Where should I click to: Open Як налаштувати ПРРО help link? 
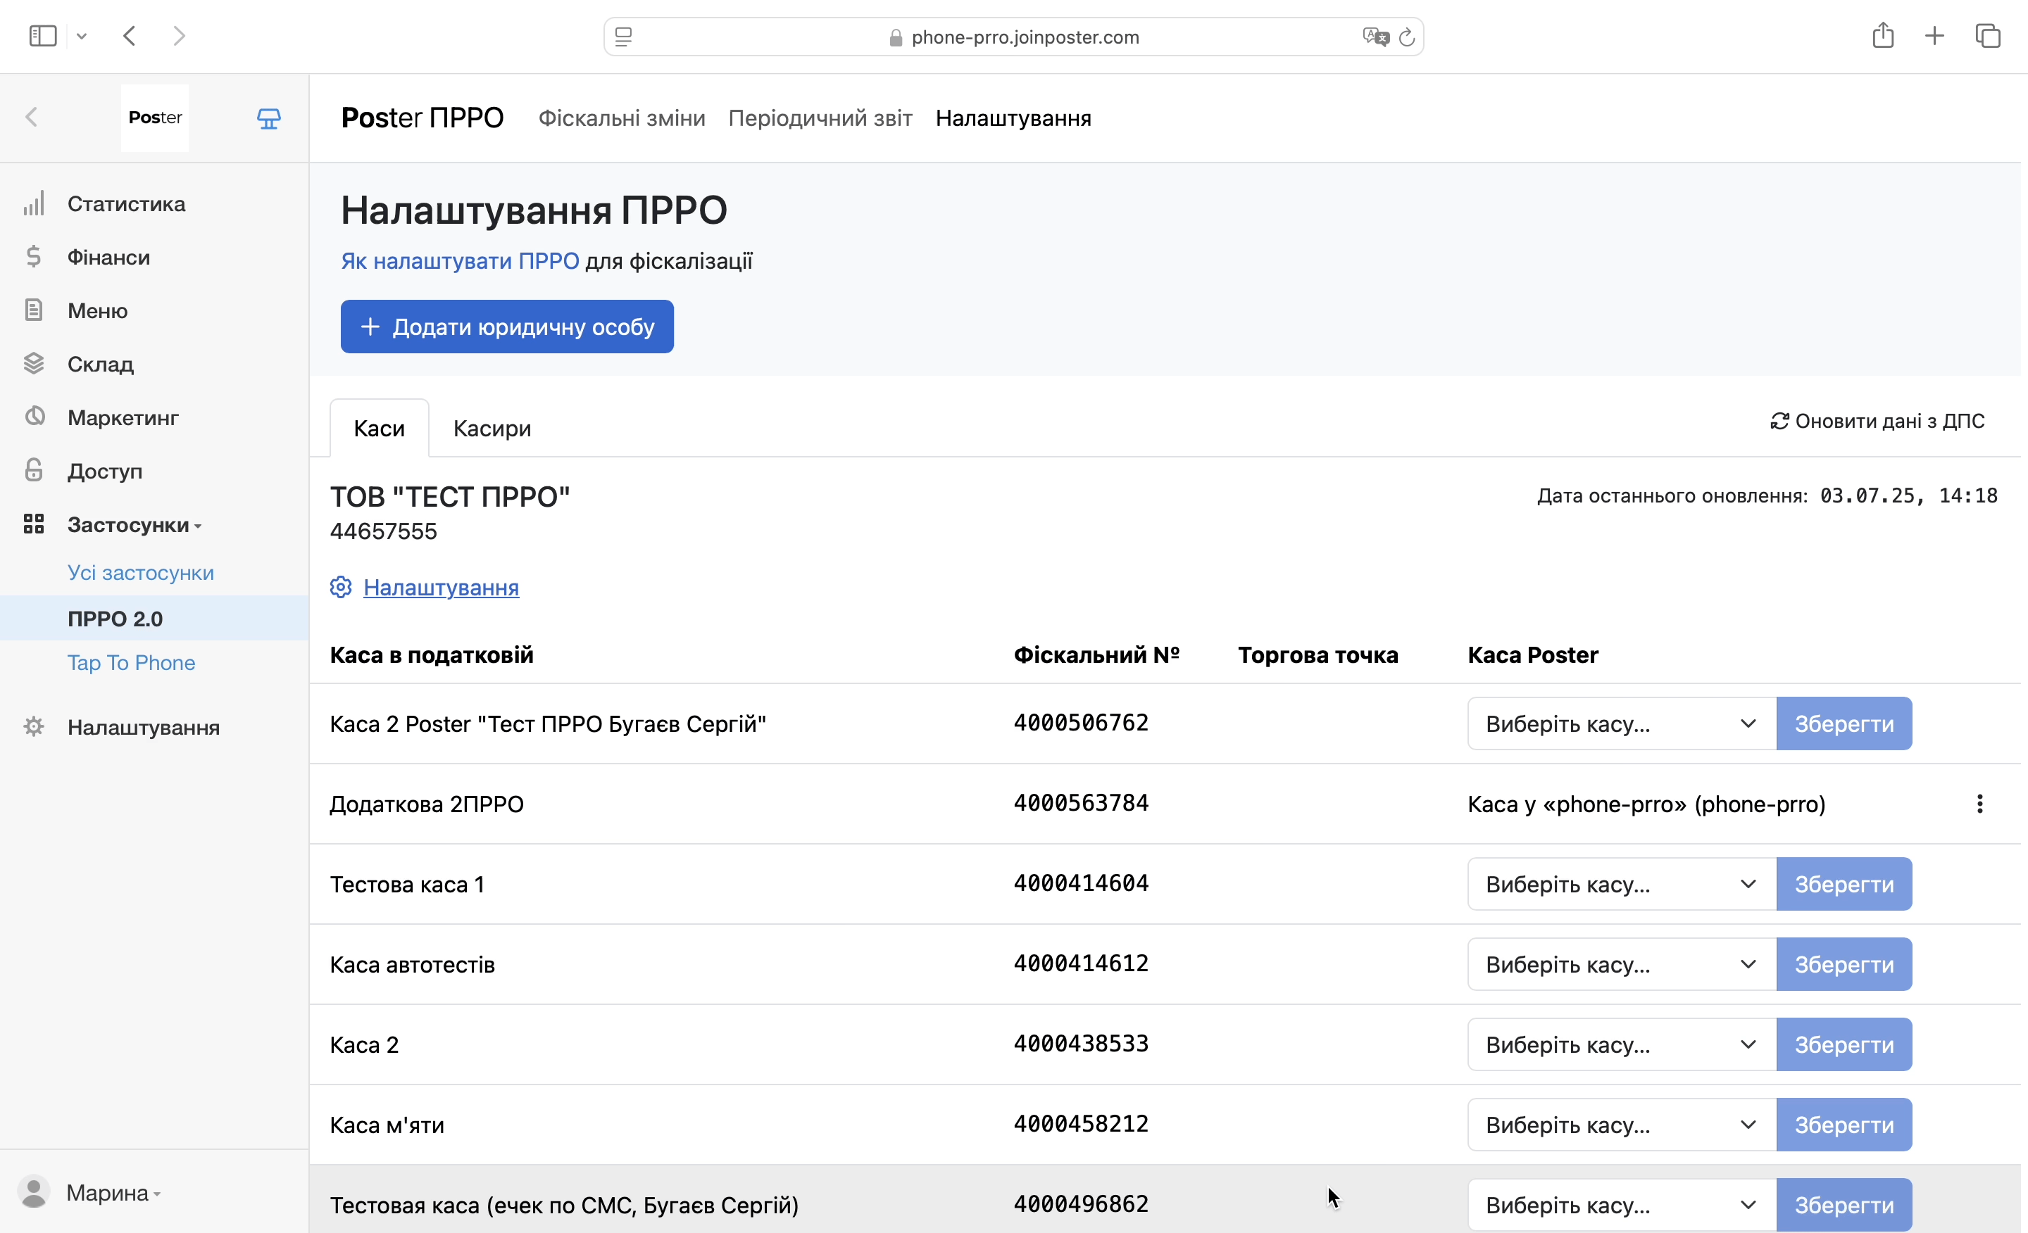coord(460,261)
